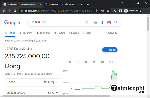The image size is (150, 98).
Task: Open a new tab with the plus icon
Action: click(x=88, y=5)
